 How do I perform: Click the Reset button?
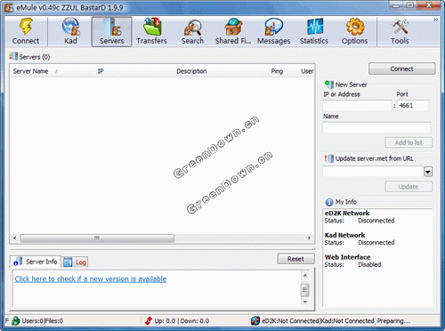(295, 259)
